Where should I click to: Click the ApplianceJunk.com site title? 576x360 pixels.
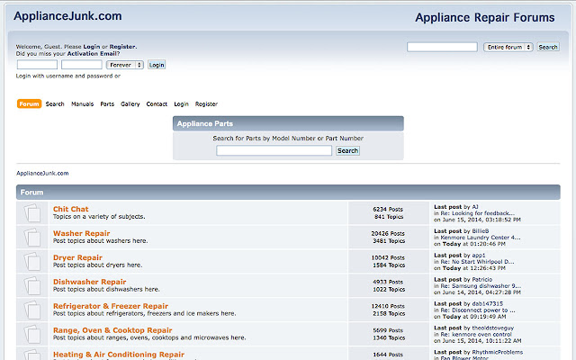coord(67,16)
